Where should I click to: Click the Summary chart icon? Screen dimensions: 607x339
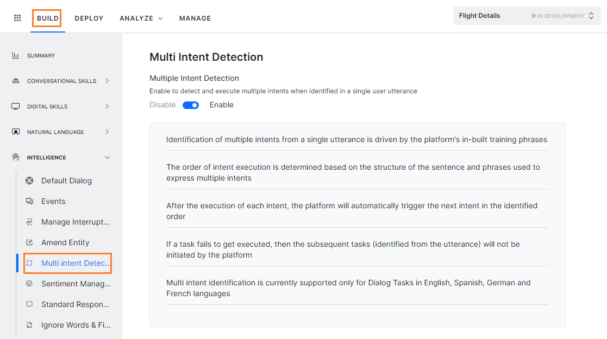click(15, 55)
